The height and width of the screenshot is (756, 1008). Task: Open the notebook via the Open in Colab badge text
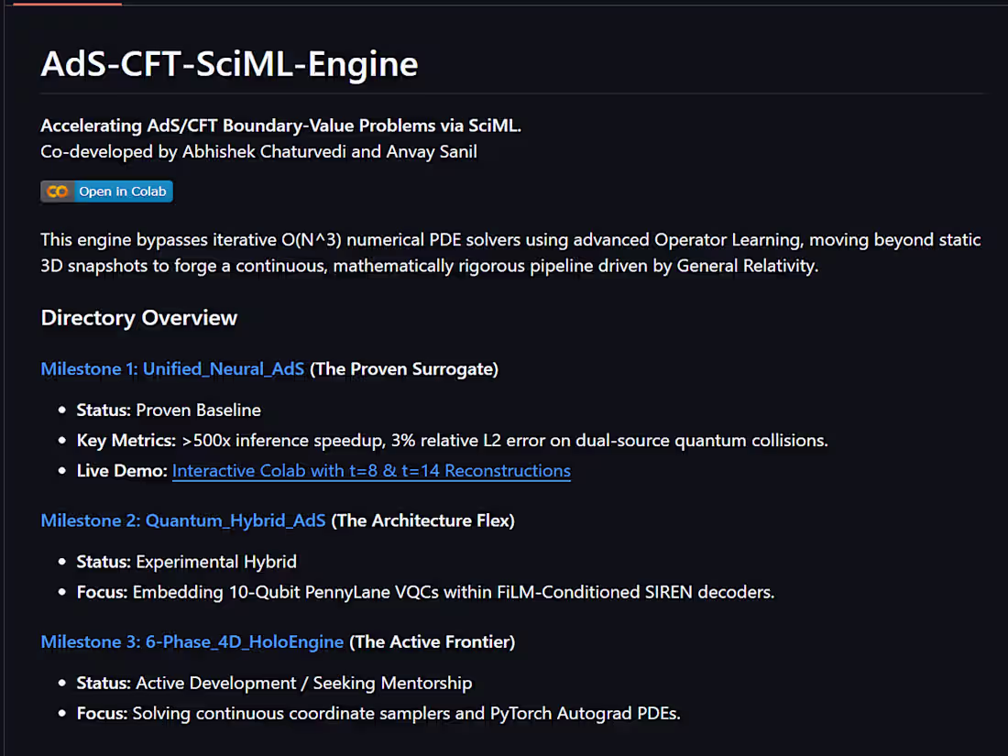click(x=123, y=192)
